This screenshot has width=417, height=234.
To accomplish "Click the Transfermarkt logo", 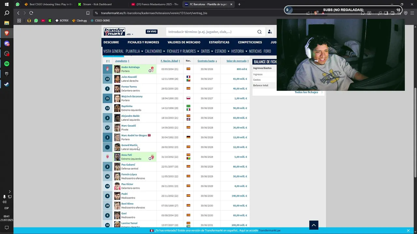I will (x=114, y=32).
